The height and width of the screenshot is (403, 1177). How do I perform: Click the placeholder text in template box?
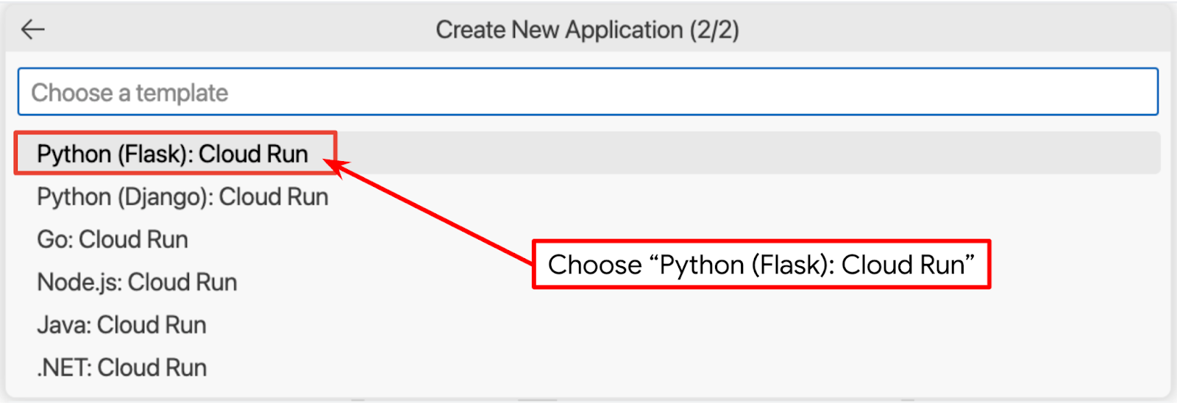pos(129,93)
